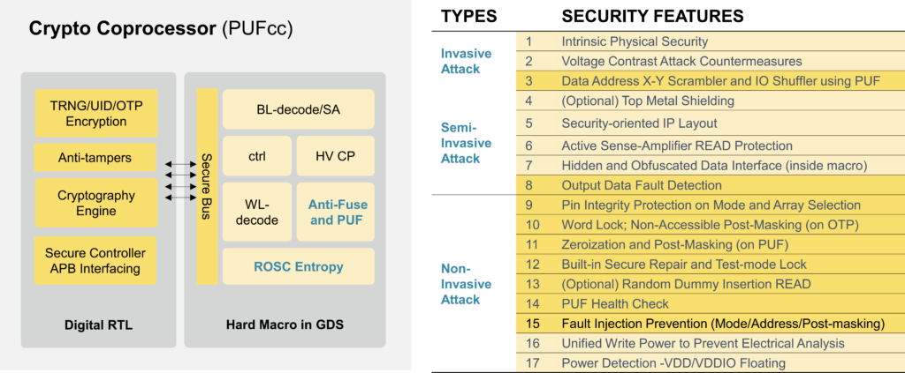905x373 pixels.
Task: Click the Non-Invasive Attack type label
Action: [460, 284]
